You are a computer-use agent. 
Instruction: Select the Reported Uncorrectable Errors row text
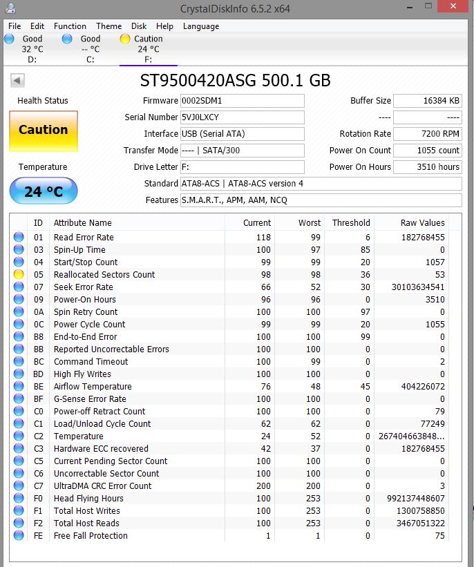point(111,349)
